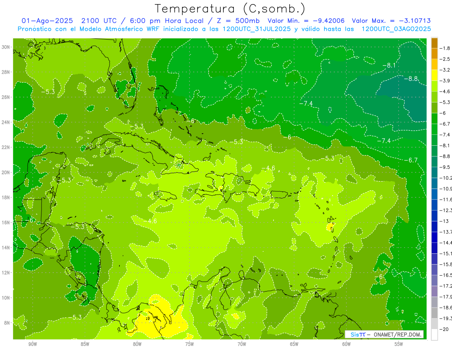This screenshot has height=349, width=452.
Task: Click the legend value -20
Action: [444, 329]
